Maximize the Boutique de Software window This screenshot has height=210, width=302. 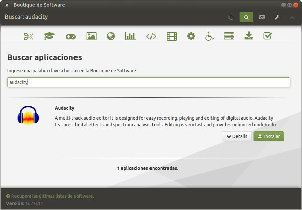click(290, 5)
